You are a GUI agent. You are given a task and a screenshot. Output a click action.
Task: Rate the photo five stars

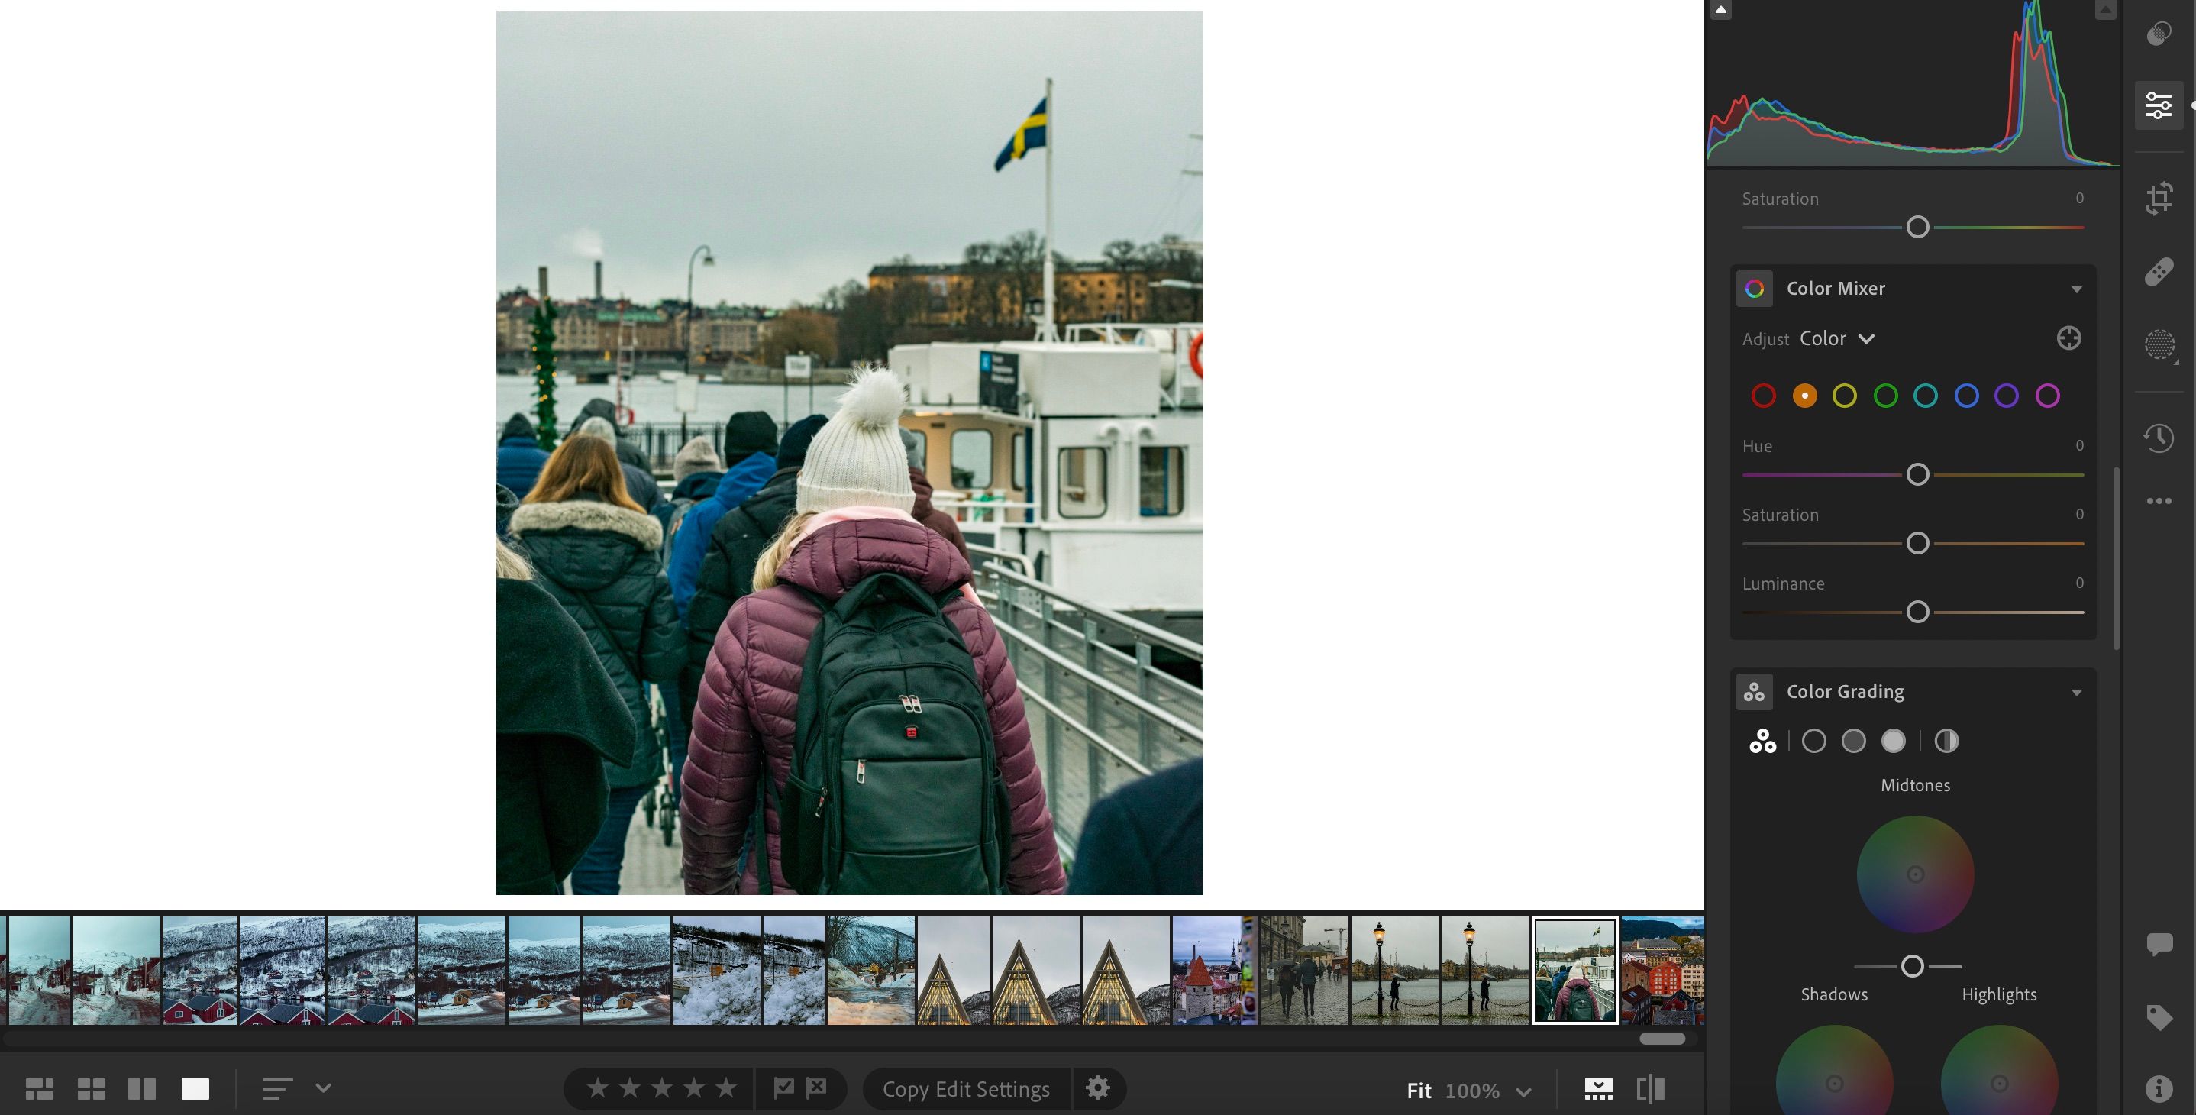725,1088
